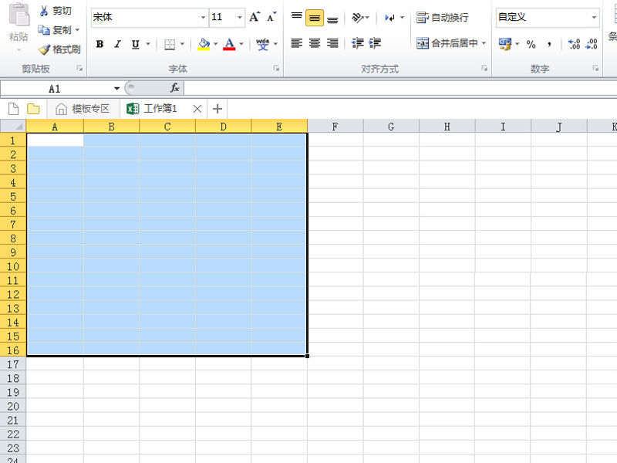The image size is (617, 463).
Task: Open the underline style dropdown arrow
Action: [x=148, y=44]
